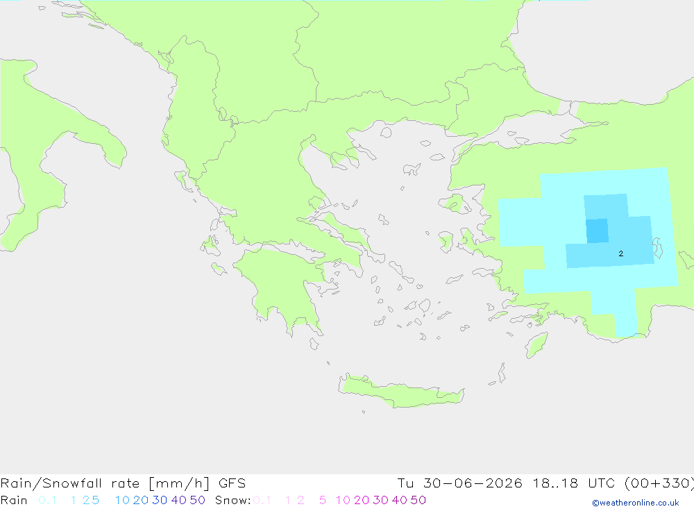
Task: Click the Snow: legend label
Action: tap(232, 500)
